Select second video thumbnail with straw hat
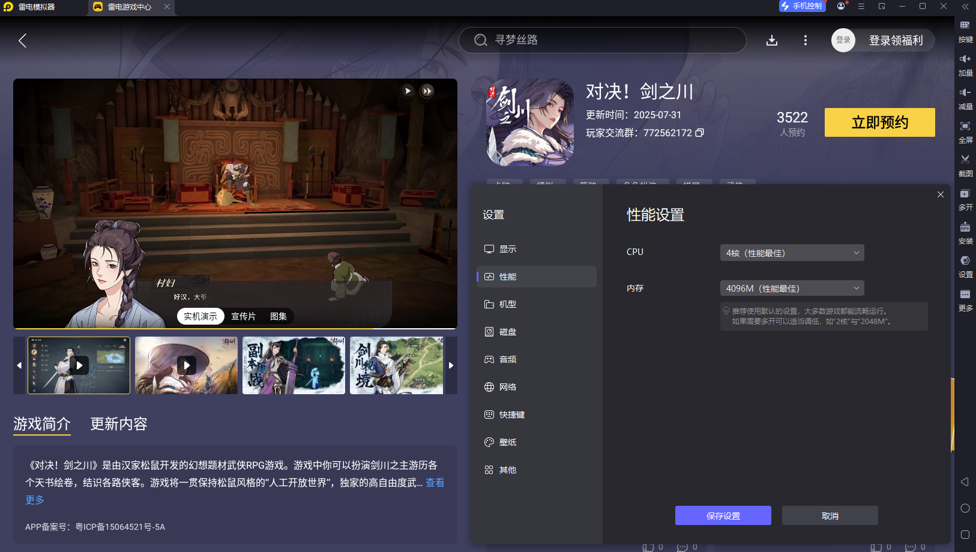Image resolution: width=976 pixels, height=552 pixels. pyautogui.click(x=186, y=365)
